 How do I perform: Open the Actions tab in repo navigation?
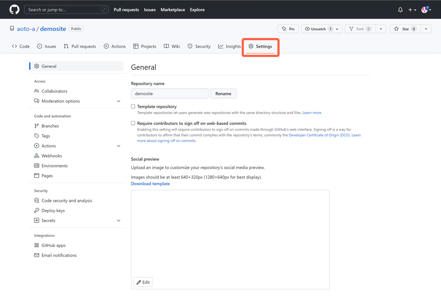coord(115,46)
